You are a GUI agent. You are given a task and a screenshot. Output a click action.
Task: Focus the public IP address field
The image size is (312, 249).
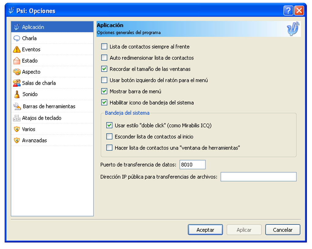(258, 177)
